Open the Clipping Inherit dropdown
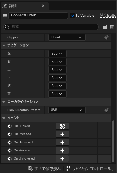 (x=67, y=37)
